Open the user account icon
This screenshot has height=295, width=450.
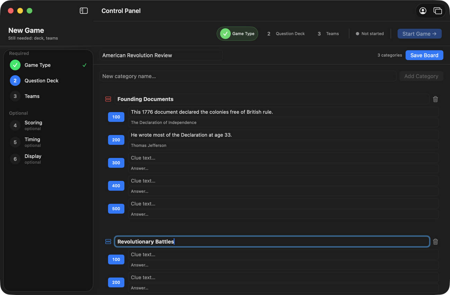pos(423,11)
